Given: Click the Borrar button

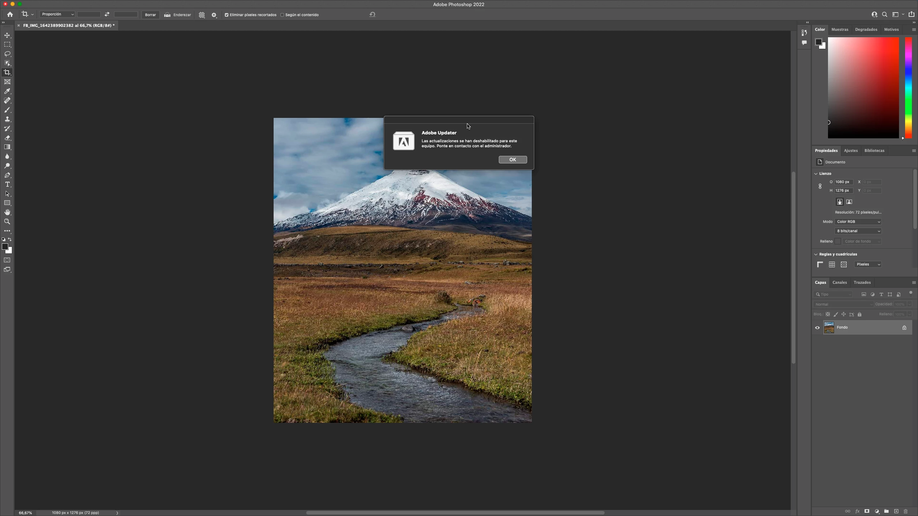Looking at the screenshot, I should click(x=150, y=15).
